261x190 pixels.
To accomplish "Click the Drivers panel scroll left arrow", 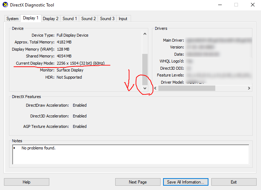I will coord(155,88).
